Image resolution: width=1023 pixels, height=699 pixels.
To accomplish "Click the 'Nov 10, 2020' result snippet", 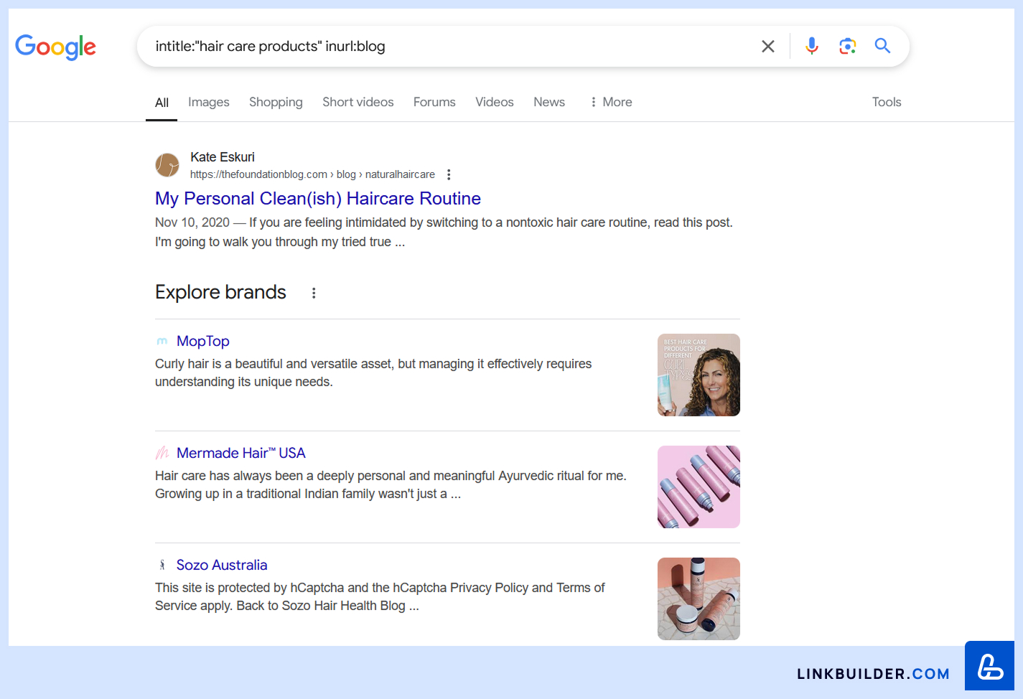I will coord(444,233).
